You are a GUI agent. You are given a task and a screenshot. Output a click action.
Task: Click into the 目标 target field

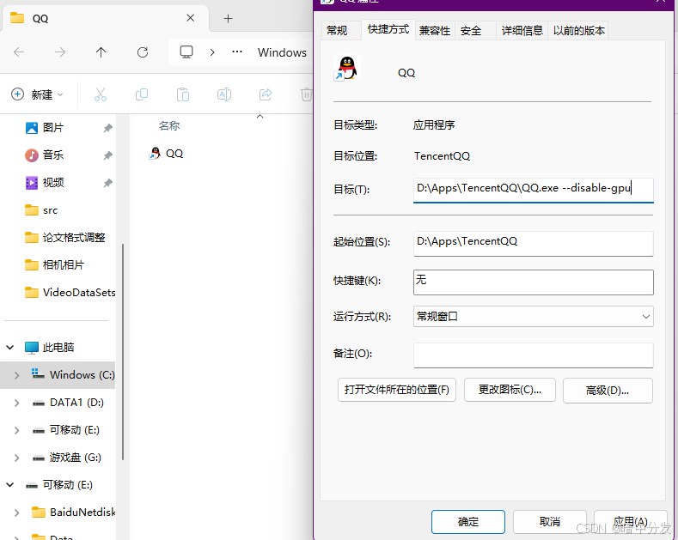point(533,190)
